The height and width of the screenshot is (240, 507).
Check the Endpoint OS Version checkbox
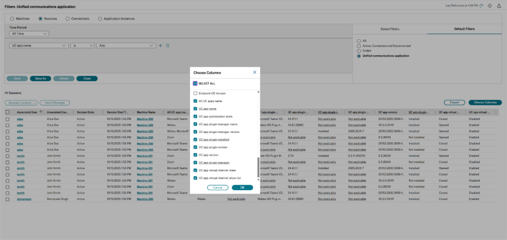click(x=196, y=94)
